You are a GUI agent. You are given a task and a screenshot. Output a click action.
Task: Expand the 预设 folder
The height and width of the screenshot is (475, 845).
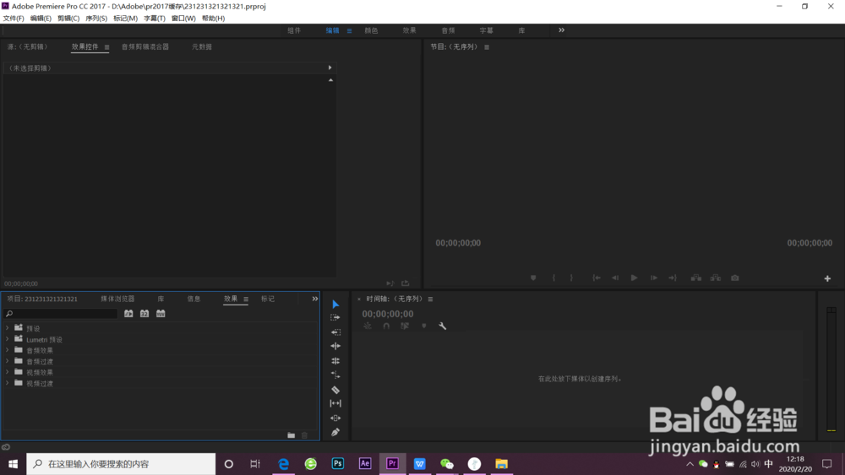coord(7,327)
